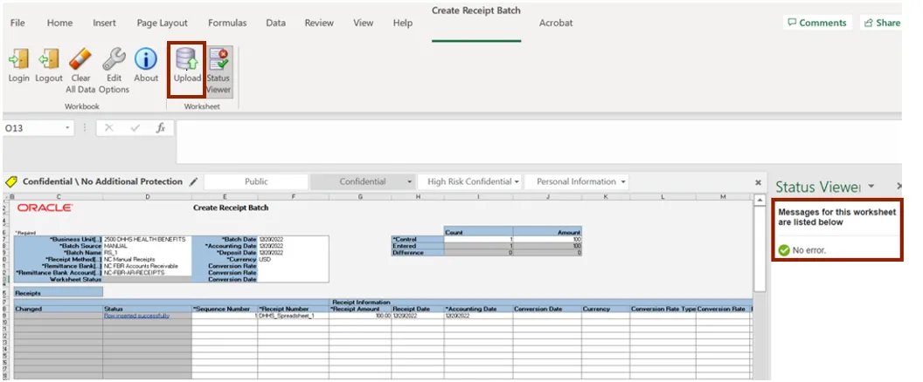
Task: Click the pencil icon beside sensitivity label
Action: pos(193,182)
